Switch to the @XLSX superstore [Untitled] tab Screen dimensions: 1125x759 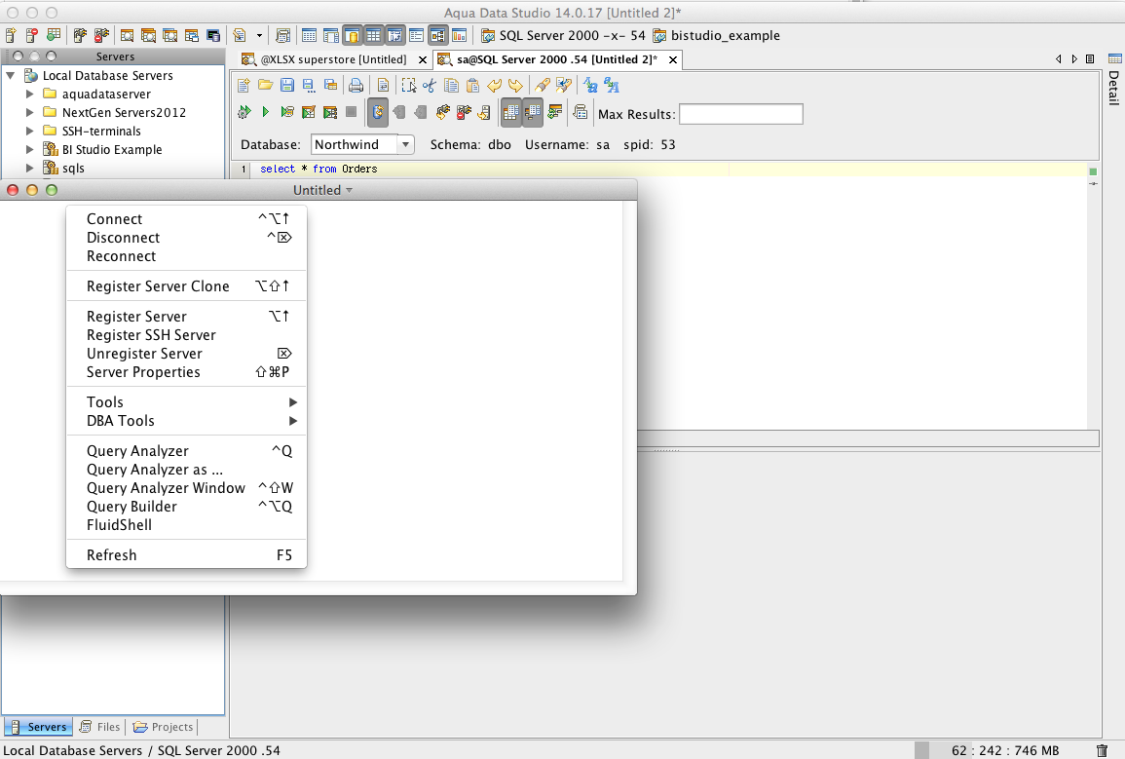click(334, 59)
